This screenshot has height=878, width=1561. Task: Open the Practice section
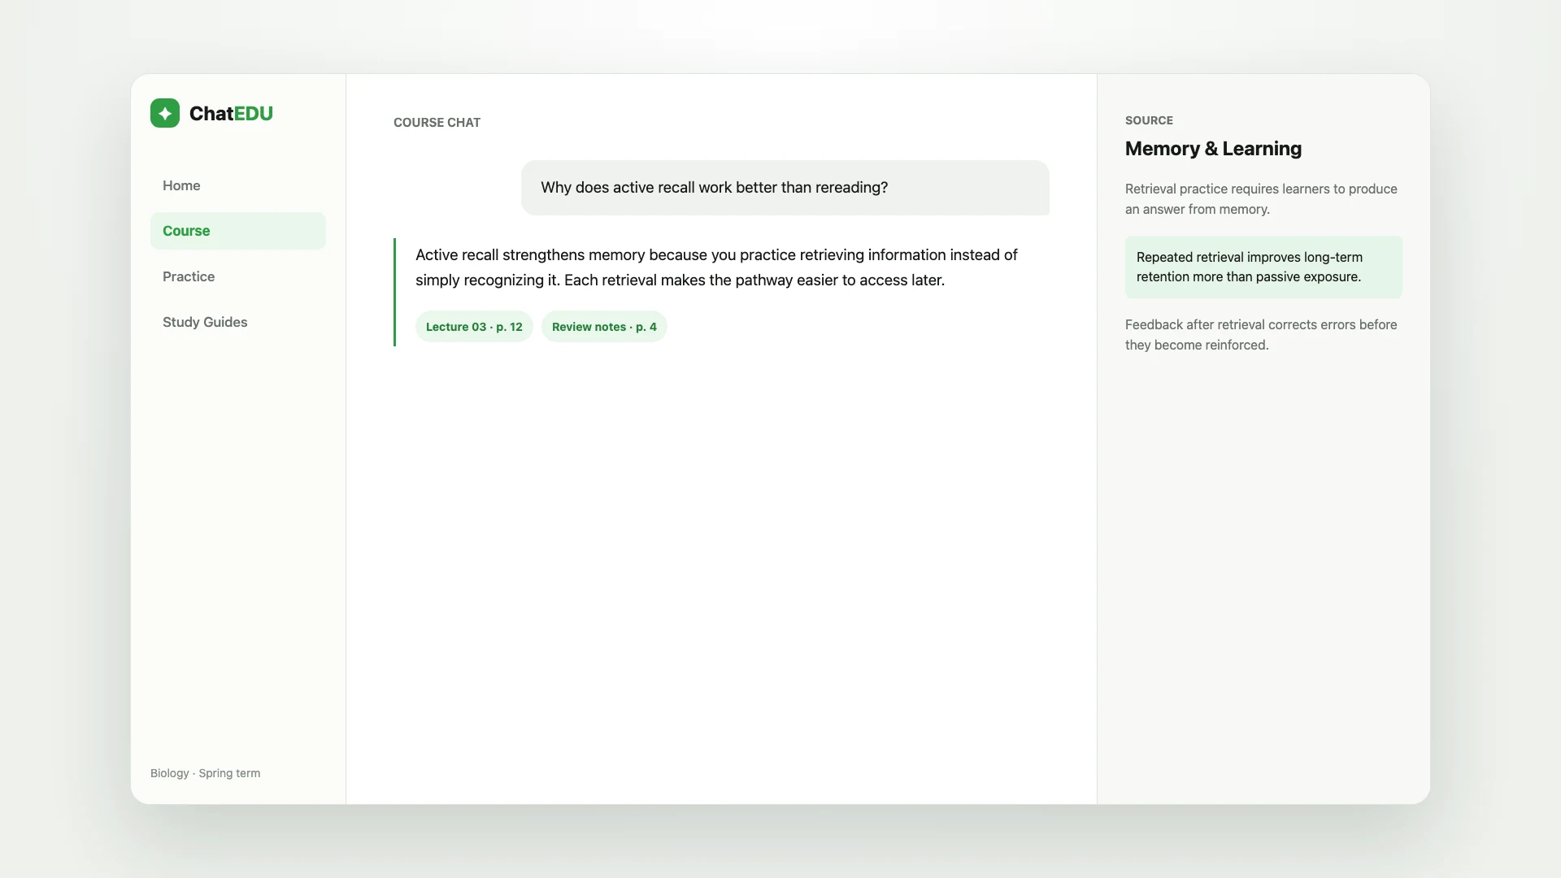click(x=238, y=276)
